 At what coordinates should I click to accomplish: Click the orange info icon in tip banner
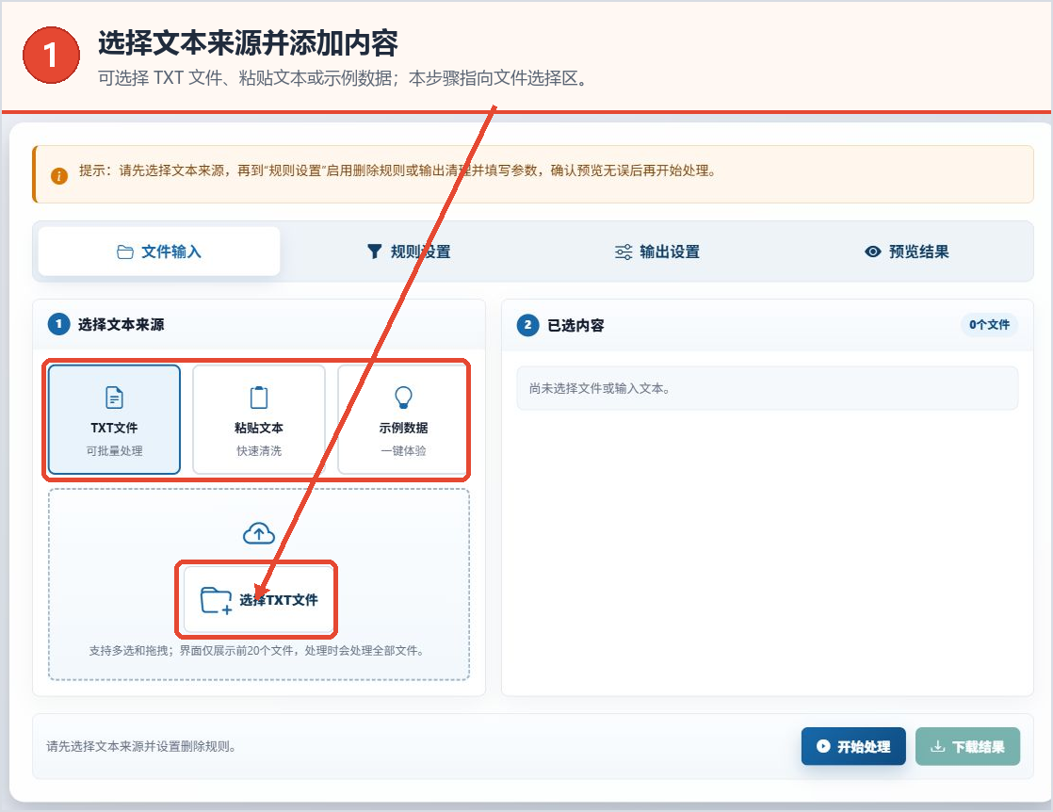[59, 176]
